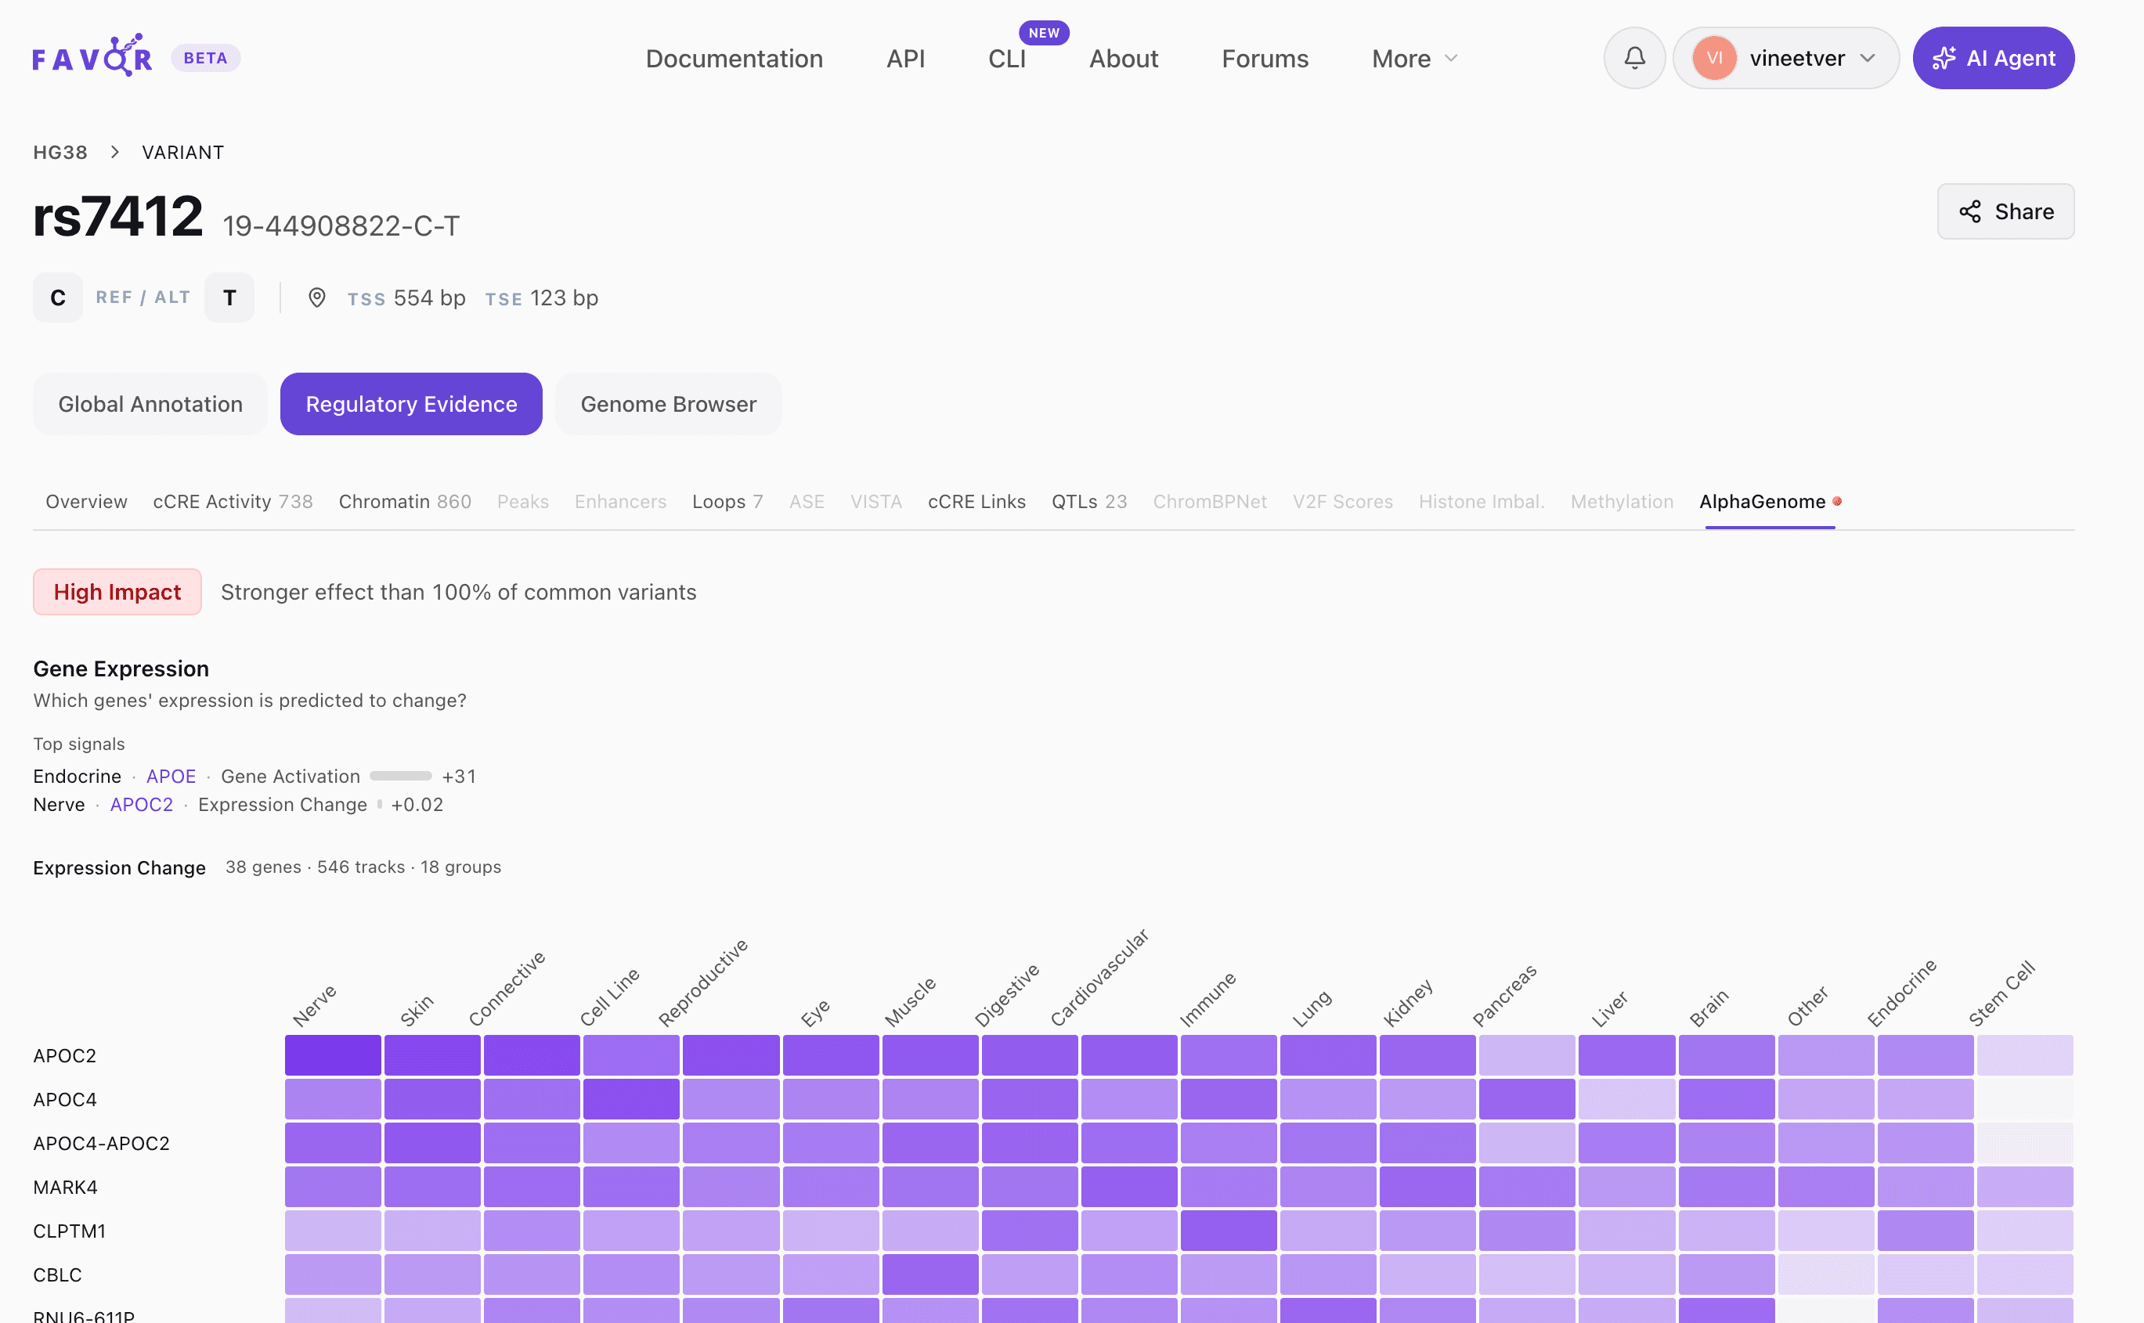Click the Endocrine column header
This screenshot has width=2144, height=1323.
pos(1904,993)
